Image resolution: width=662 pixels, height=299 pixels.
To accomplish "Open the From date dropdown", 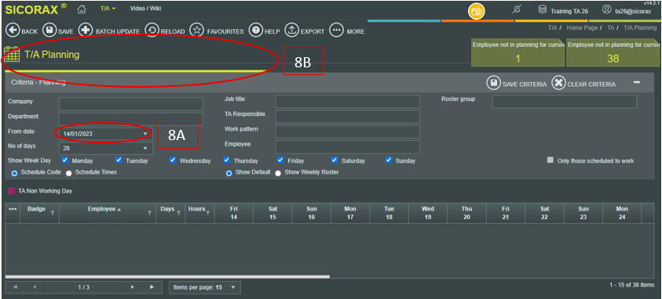I will point(145,134).
